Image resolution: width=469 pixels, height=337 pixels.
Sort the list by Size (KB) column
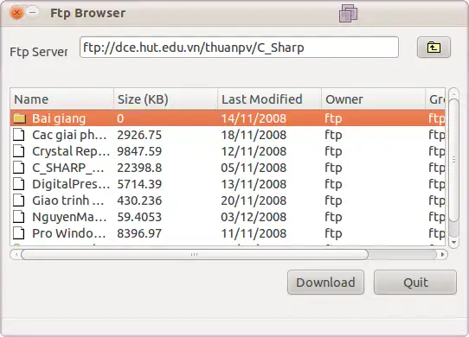coord(165,99)
